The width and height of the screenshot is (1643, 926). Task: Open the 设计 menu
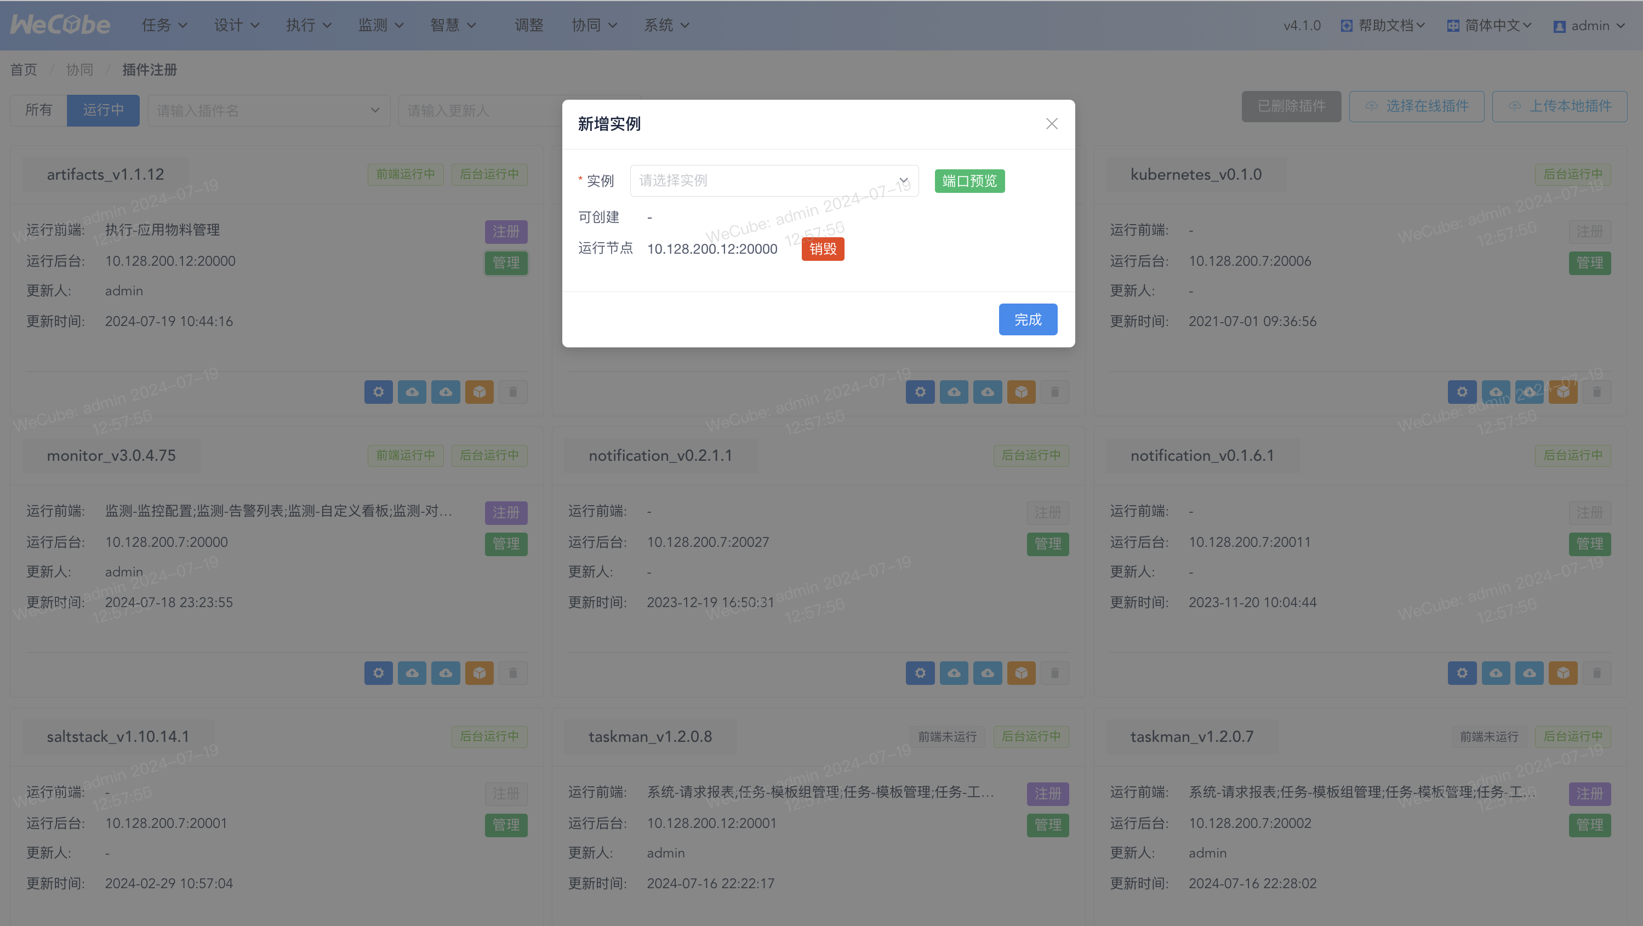coord(236,26)
